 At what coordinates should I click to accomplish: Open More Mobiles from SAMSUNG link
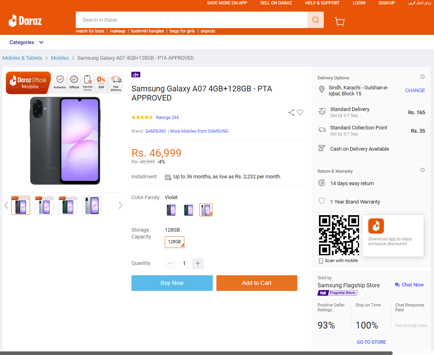tap(199, 131)
